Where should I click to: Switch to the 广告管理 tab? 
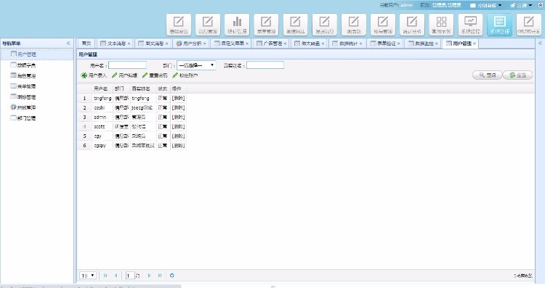coord(270,44)
